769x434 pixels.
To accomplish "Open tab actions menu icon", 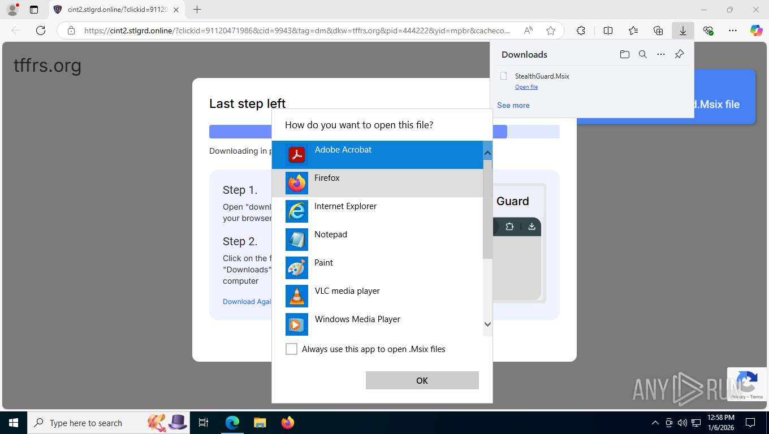I will coord(34,10).
